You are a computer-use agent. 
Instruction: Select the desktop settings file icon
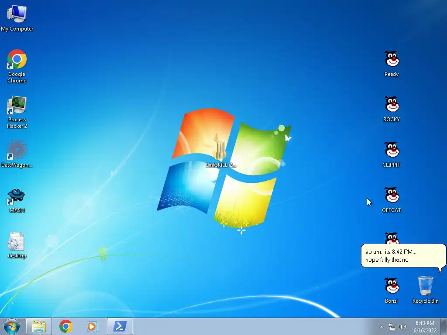pyautogui.click(x=17, y=245)
